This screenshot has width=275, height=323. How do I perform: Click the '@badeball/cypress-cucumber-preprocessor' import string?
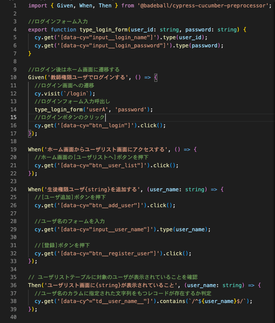(203, 6)
